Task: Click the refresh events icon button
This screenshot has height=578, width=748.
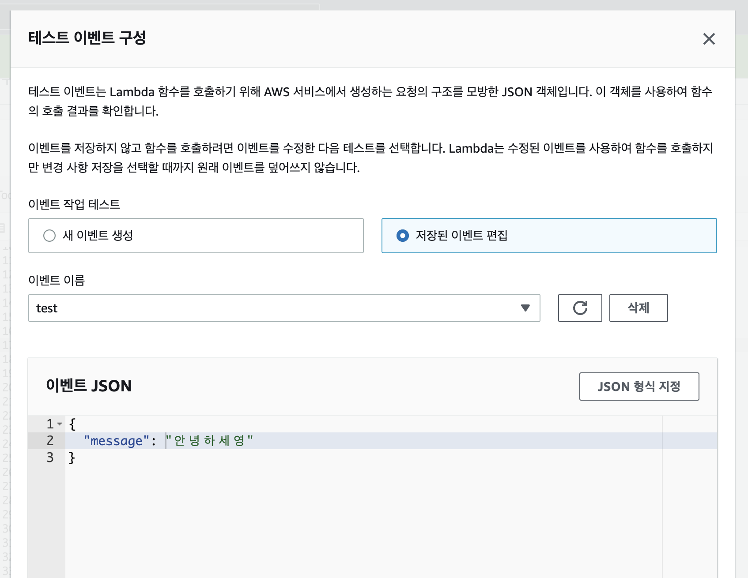Action: [x=580, y=308]
